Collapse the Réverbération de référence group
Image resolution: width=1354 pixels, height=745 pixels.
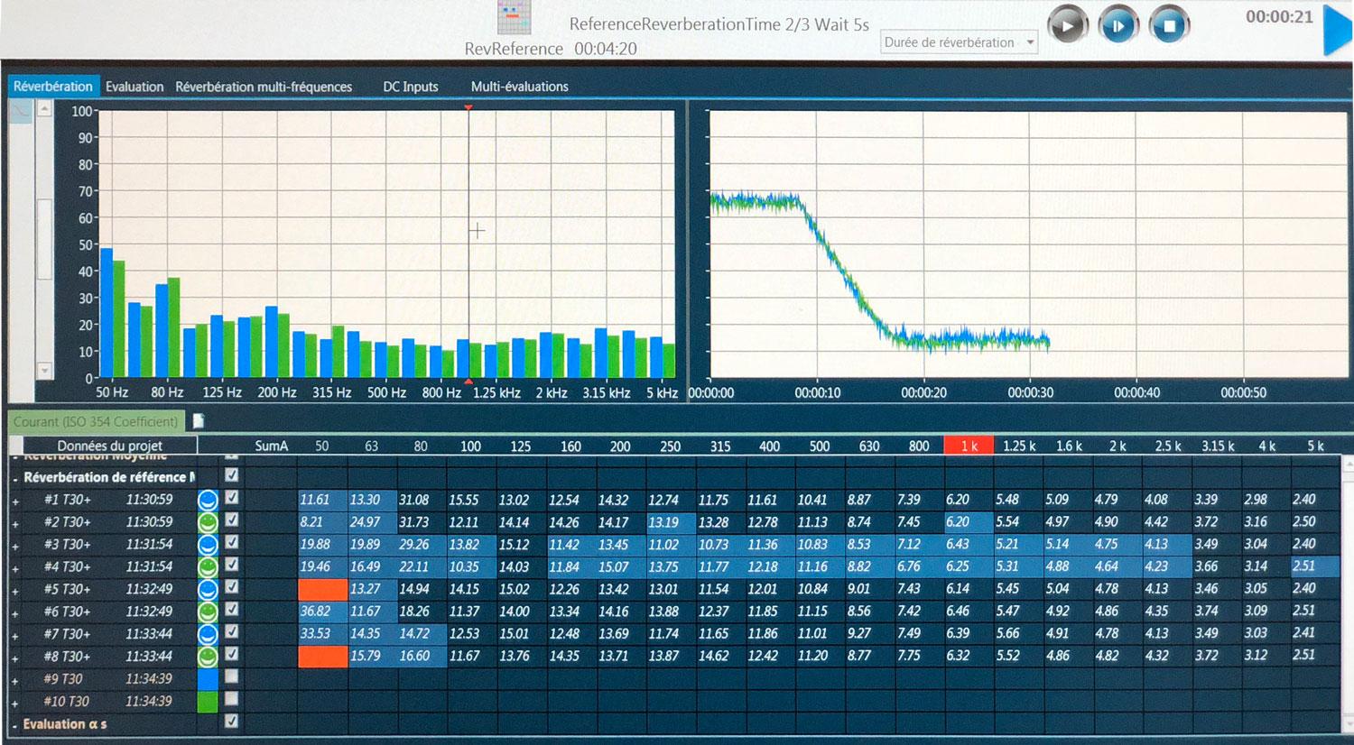pyautogui.click(x=15, y=479)
